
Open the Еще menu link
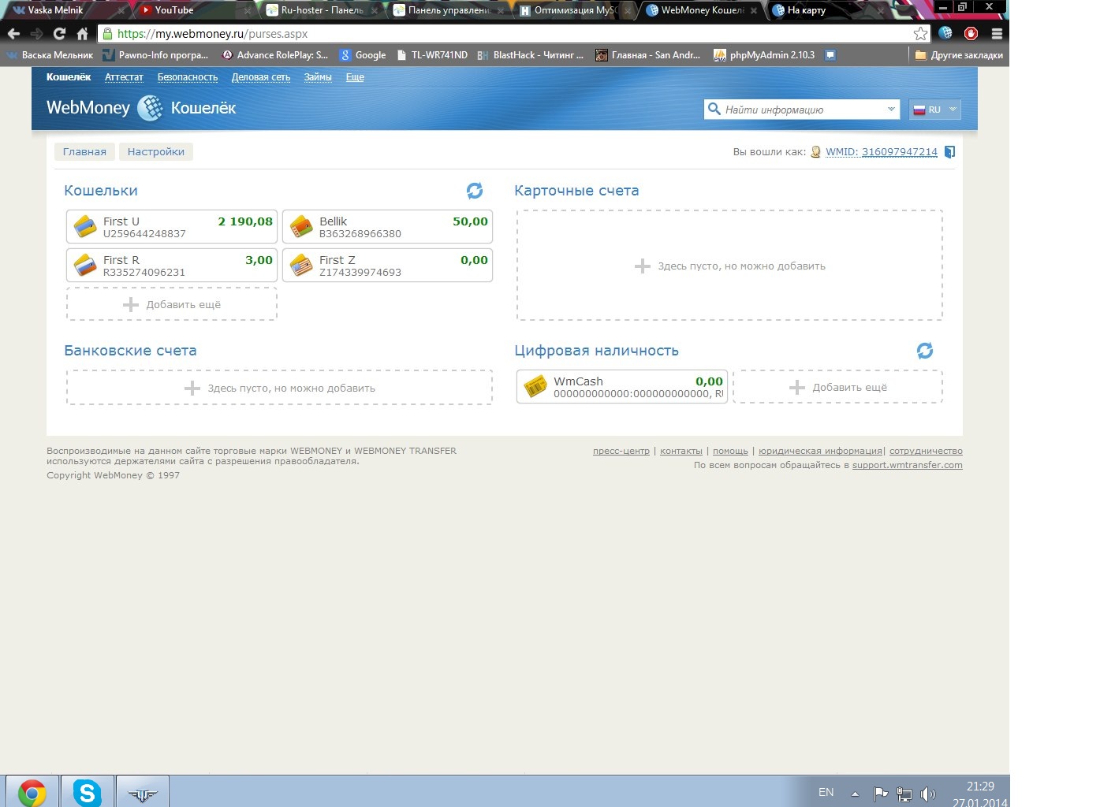355,77
